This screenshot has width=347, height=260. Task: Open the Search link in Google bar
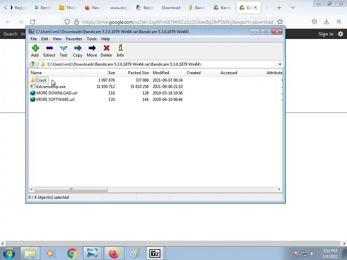point(10,34)
